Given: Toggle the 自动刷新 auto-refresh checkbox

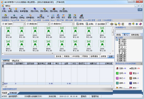Looking at the screenshot, I should pyautogui.click(x=96, y=24).
